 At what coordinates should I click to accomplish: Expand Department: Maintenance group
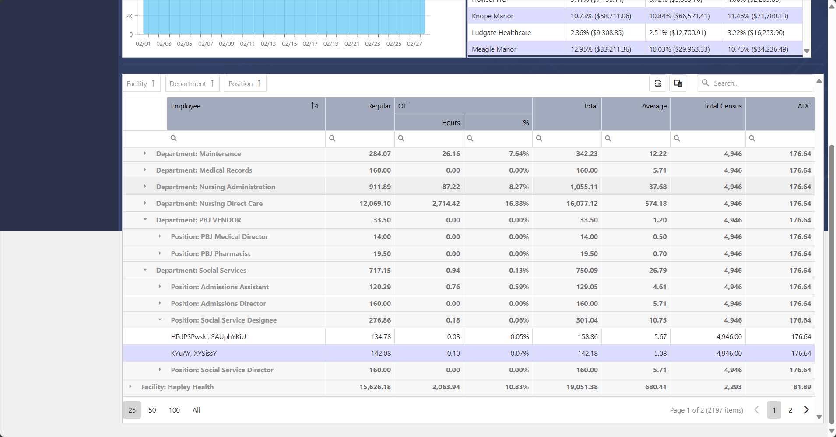[145, 153]
